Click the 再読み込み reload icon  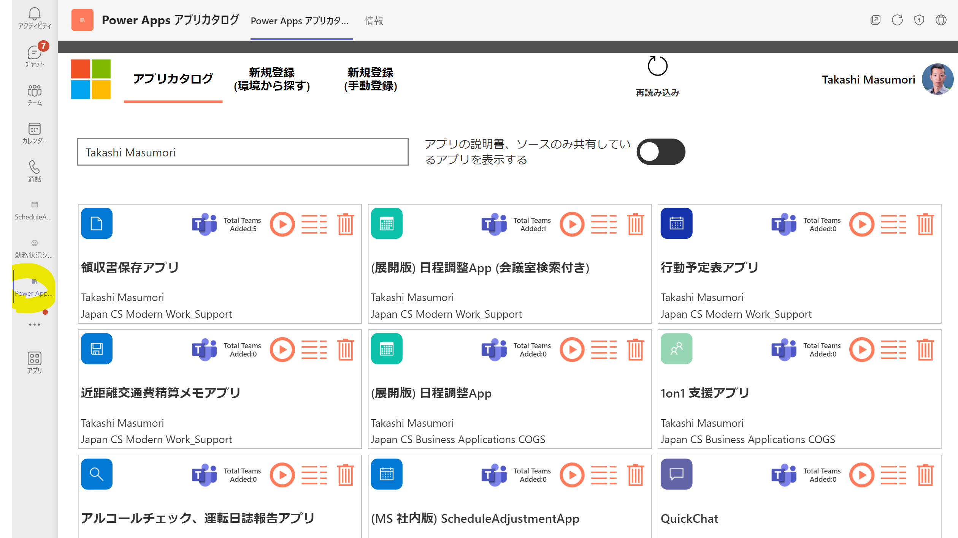tap(657, 66)
